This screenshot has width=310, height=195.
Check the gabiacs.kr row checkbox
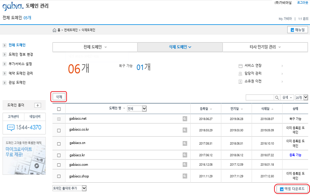[59, 155]
